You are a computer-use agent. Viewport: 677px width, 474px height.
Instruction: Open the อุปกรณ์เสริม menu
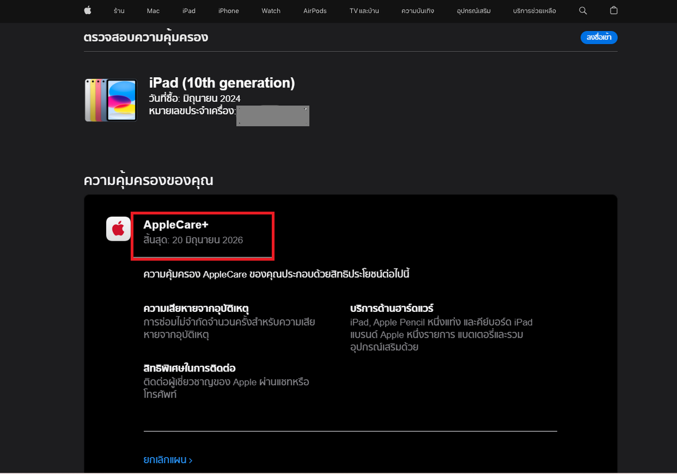click(473, 11)
